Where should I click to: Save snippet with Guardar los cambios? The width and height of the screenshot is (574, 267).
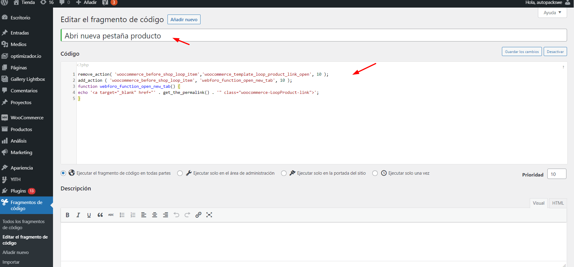[x=522, y=51]
